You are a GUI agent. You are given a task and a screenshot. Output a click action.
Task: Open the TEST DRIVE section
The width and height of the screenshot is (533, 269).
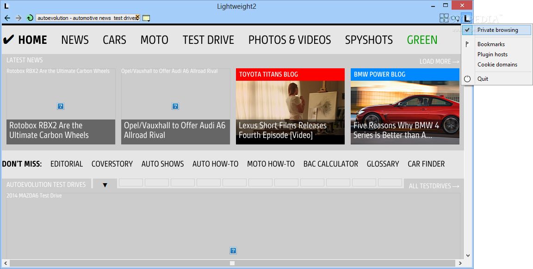click(208, 40)
